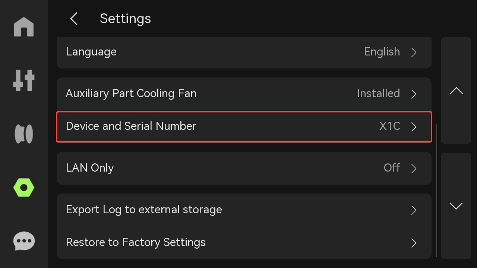Open the Messages speech bubble icon
Screen dimensions: 477x268
click(x=24, y=241)
